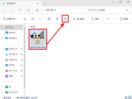Open デスクトップ in the sidebar
The width and height of the screenshot is (132, 99).
click(x=11, y=49)
